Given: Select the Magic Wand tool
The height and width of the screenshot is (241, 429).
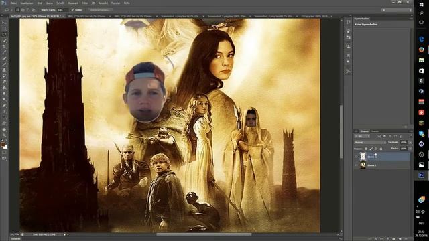Looking at the screenshot, I should [x=4, y=41].
